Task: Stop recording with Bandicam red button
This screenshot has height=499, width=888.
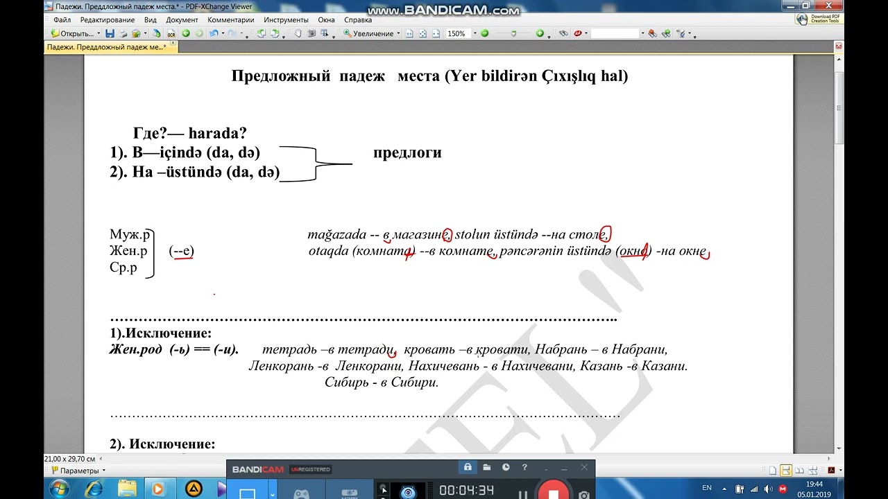Action: pos(554,493)
